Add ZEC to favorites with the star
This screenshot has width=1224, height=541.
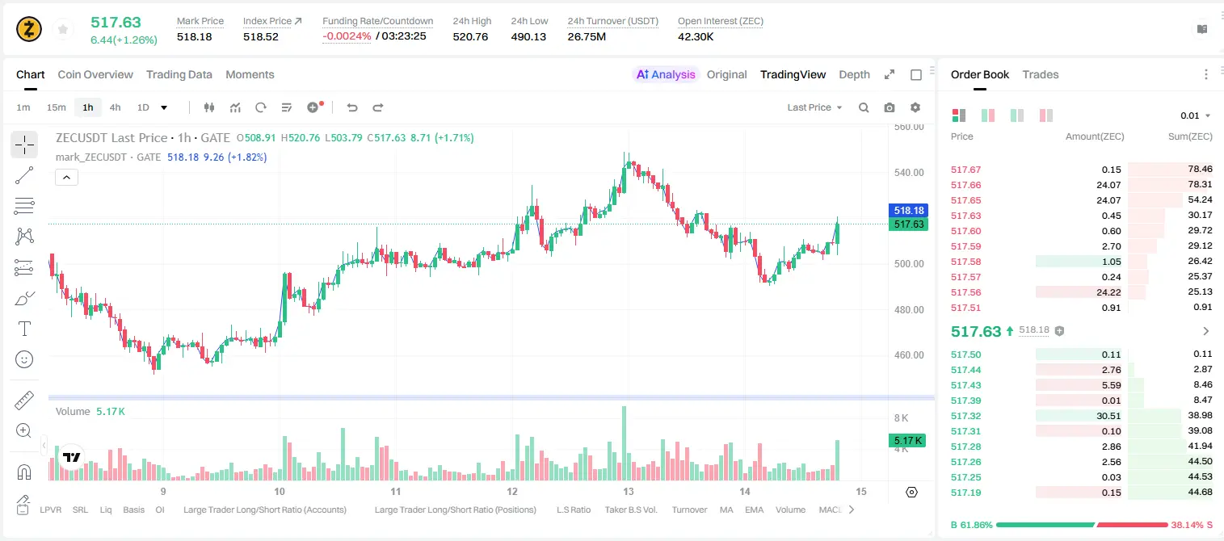tap(62, 30)
